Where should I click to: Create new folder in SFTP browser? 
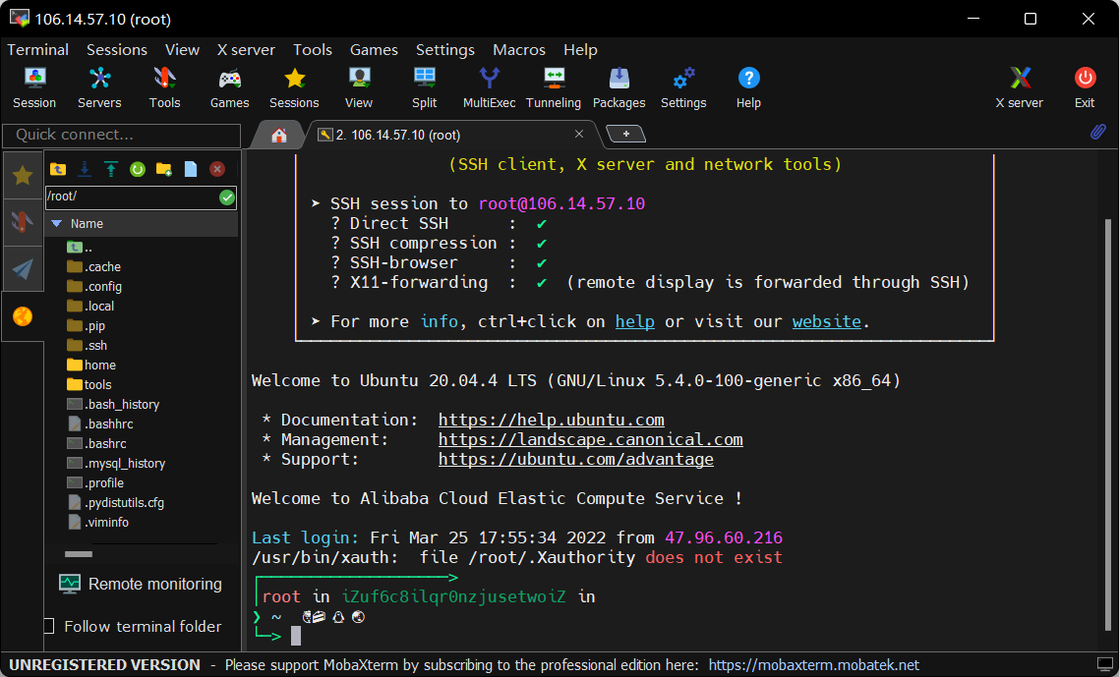click(164, 169)
